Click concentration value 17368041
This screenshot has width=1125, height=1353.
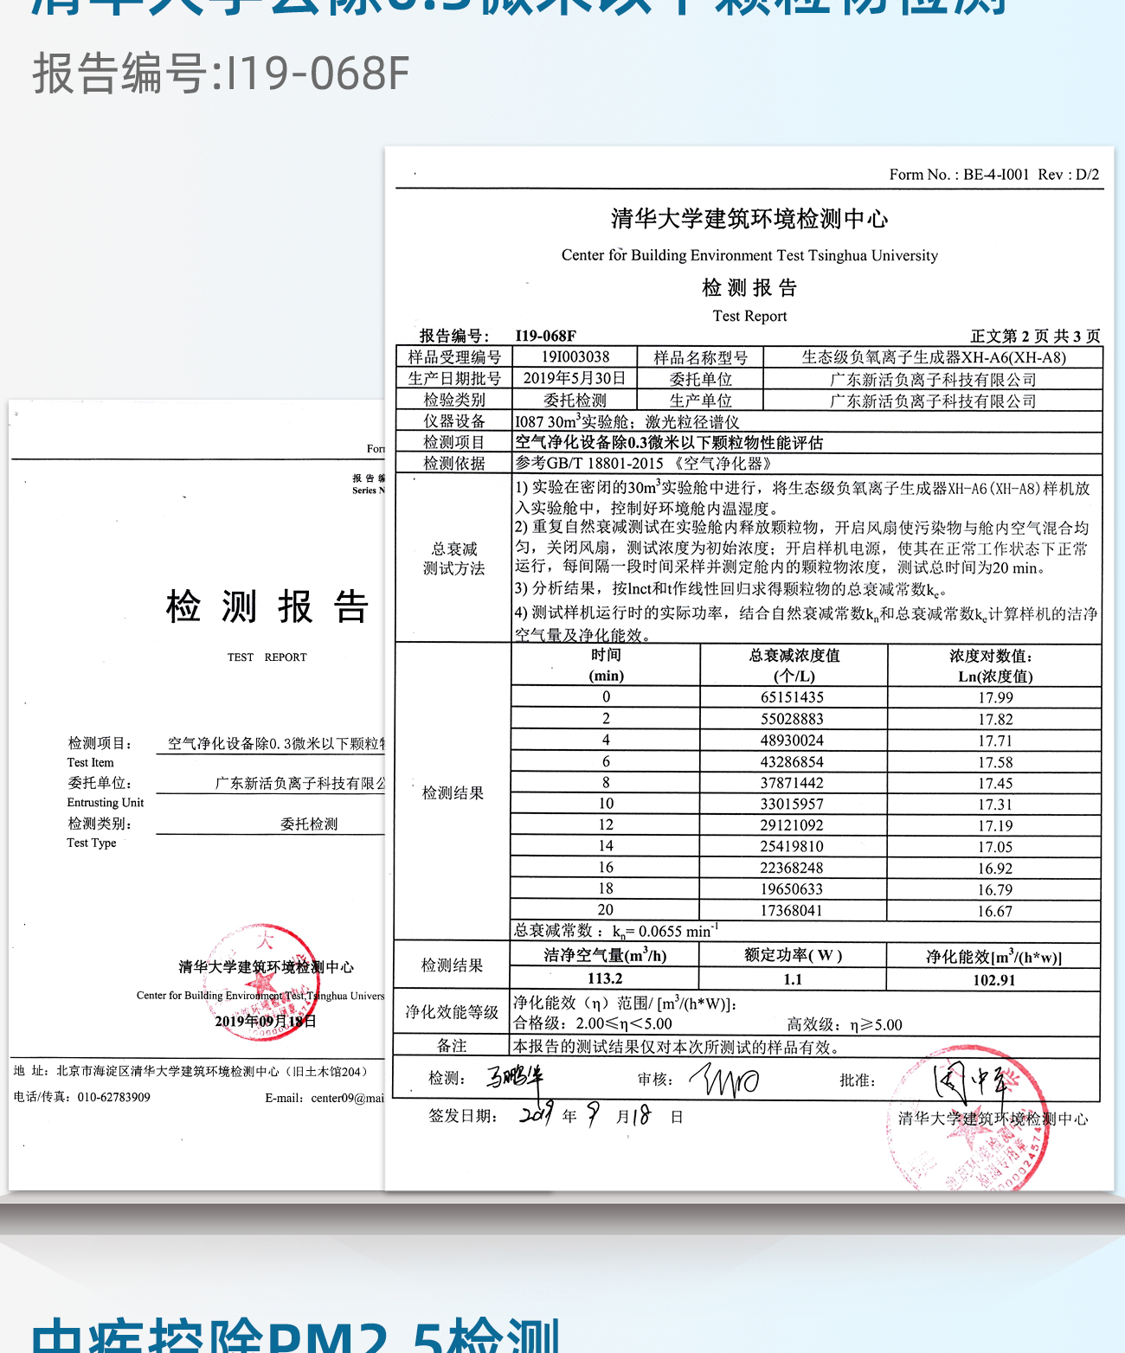[792, 911]
